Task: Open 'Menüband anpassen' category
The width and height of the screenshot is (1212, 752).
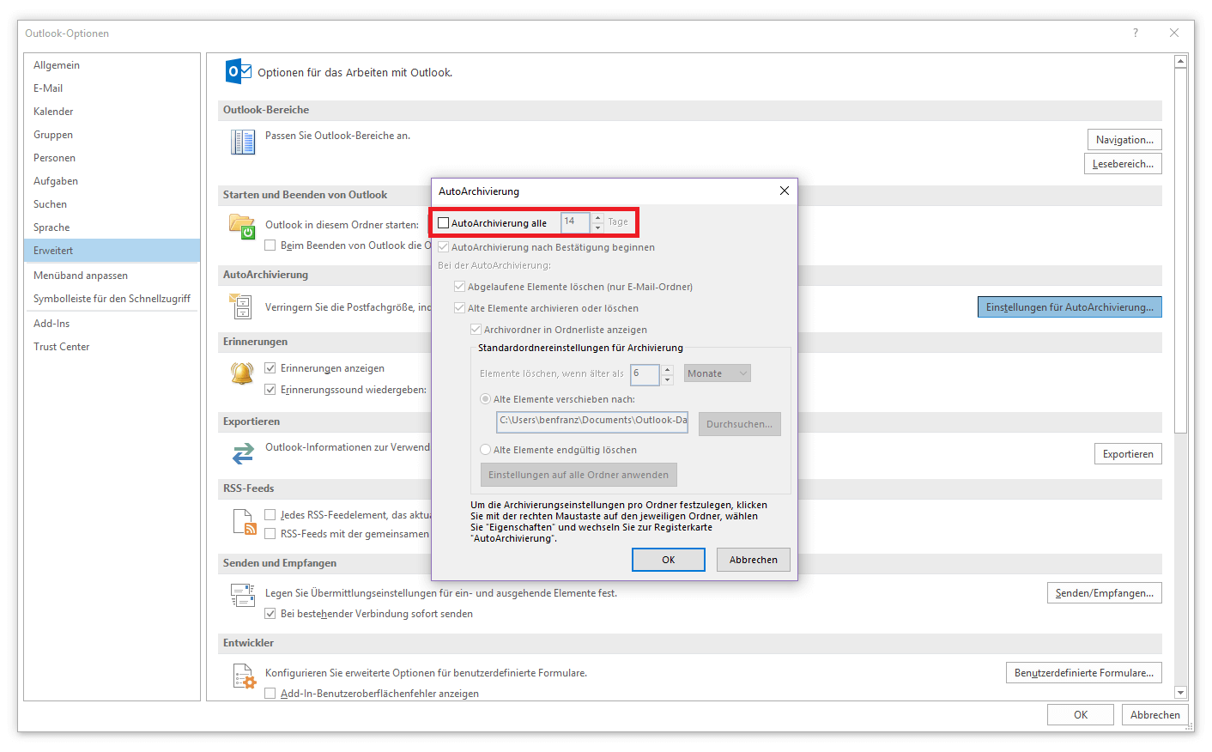Action: [x=112, y=276]
